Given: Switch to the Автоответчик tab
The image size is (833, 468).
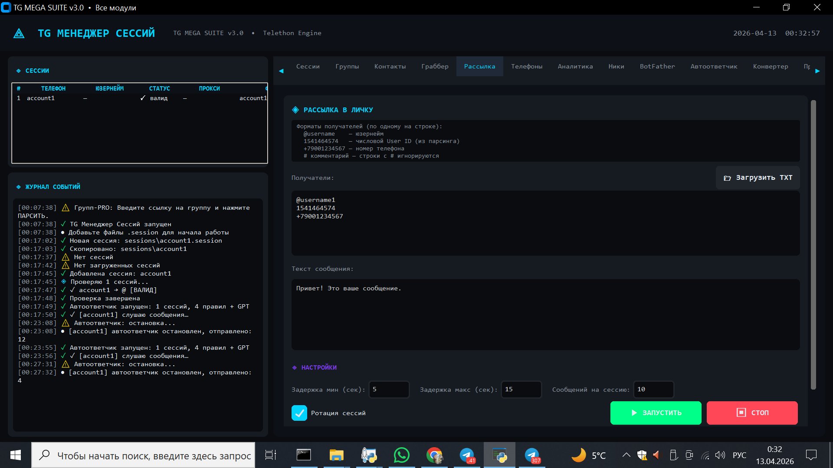Looking at the screenshot, I should [x=714, y=66].
